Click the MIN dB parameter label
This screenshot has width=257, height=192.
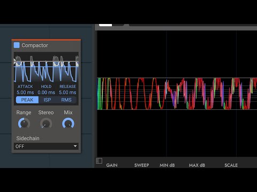click(167, 165)
